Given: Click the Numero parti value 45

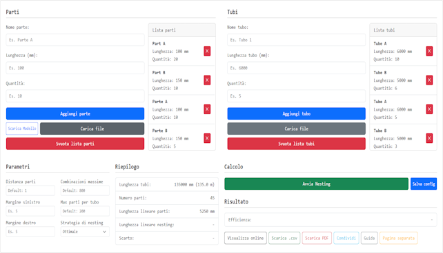Looking at the screenshot, I should 212,198.
